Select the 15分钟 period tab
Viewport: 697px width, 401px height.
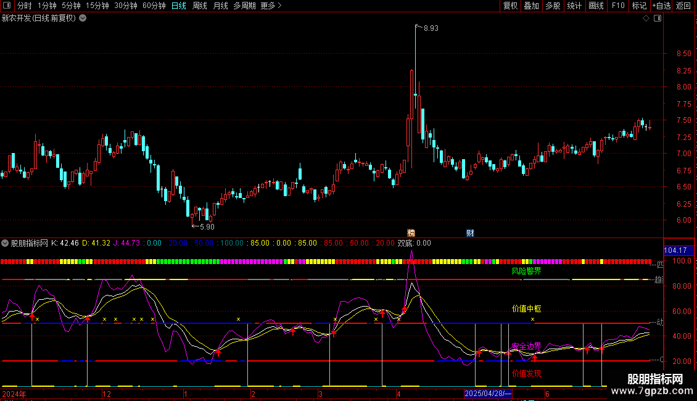(x=97, y=6)
